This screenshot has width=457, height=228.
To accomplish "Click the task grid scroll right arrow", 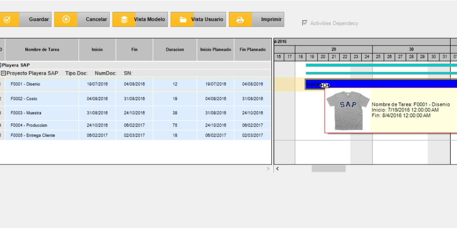I will [x=269, y=169].
